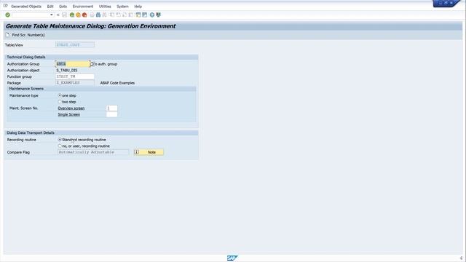Collapse the command field with the chevron

(x=58, y=15)
